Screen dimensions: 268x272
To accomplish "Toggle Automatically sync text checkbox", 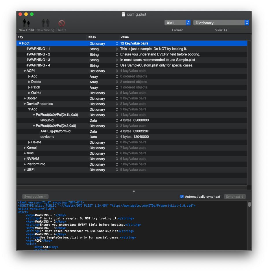I will 182,197.
